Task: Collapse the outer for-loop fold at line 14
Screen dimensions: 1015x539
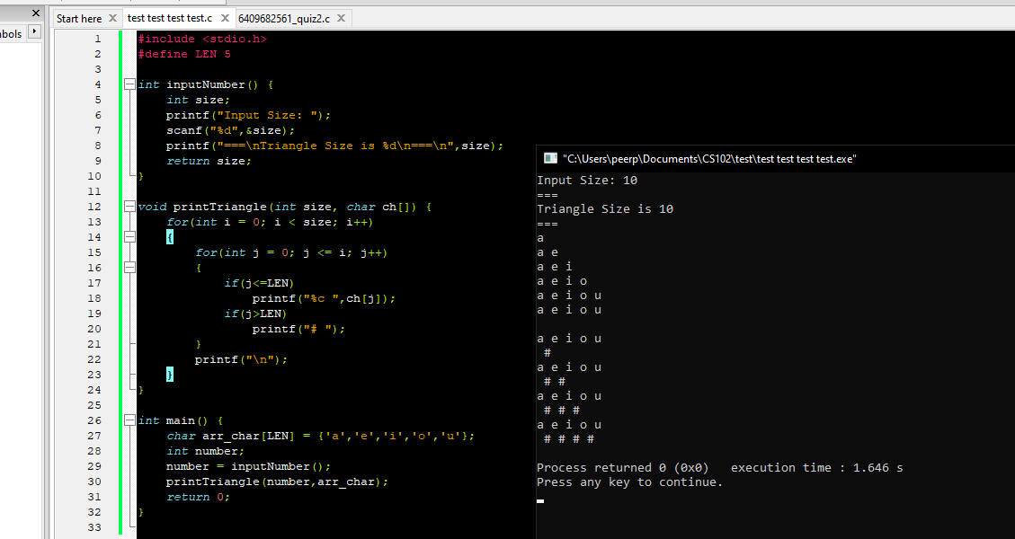Action: [129, 237]
